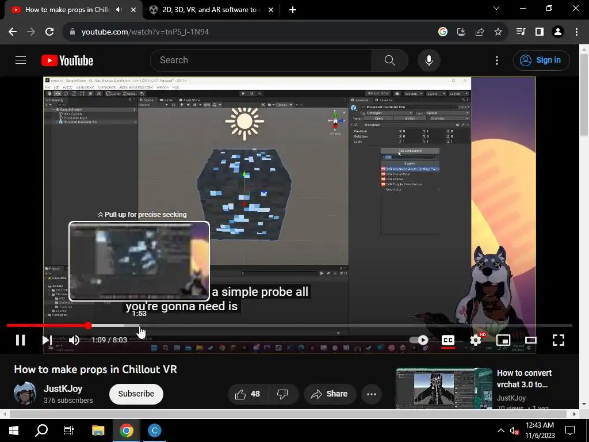
Task: Open media control icon in toolbar
Action: (521, 32)
